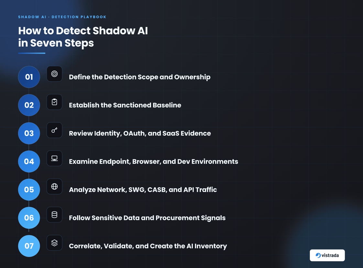Select the 02 step number circle
This screenshot has width=363, height=268.
click(x=29, y=105)
